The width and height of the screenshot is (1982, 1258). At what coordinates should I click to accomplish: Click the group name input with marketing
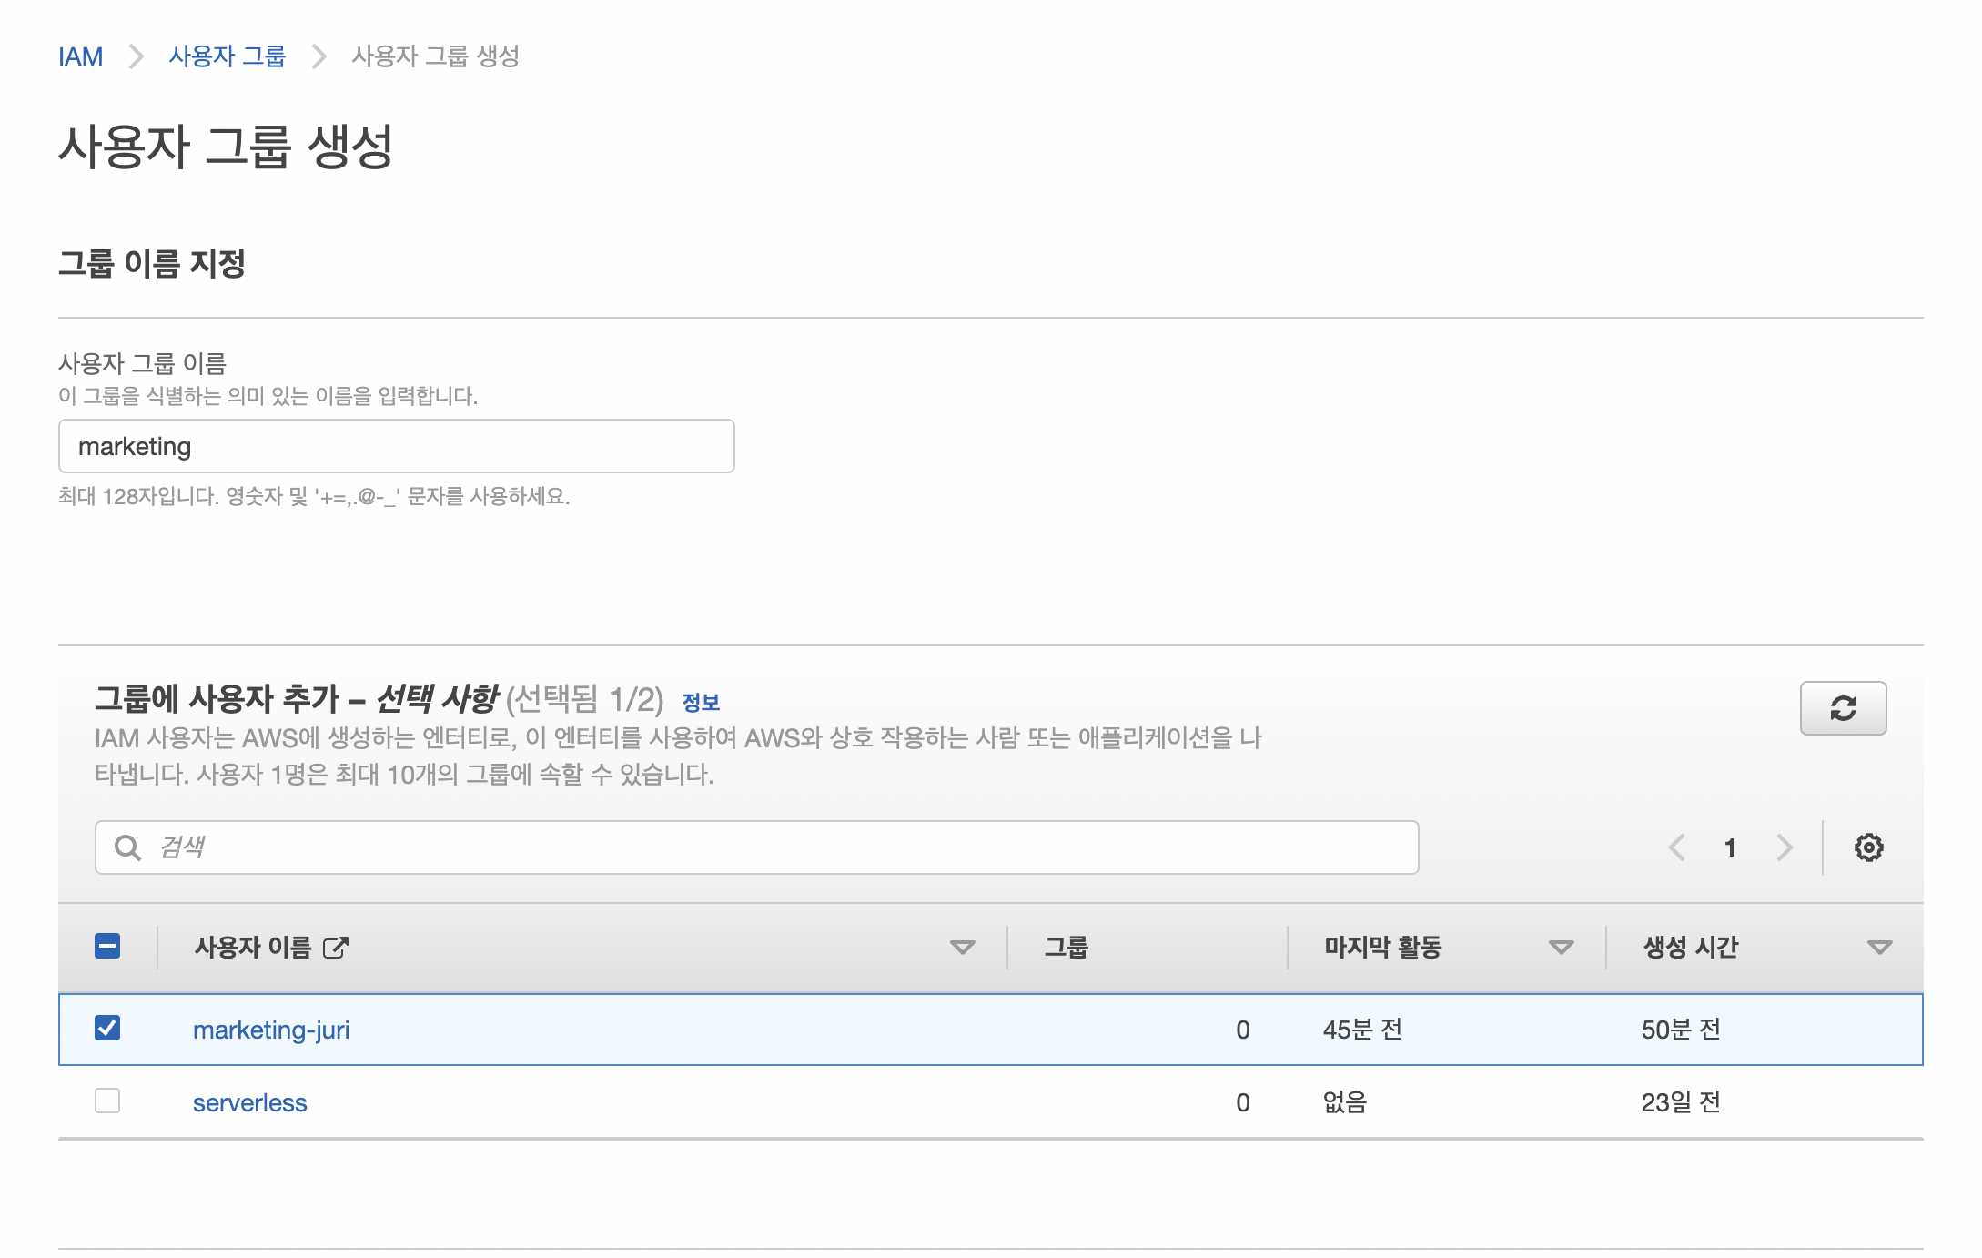[396, 446]
